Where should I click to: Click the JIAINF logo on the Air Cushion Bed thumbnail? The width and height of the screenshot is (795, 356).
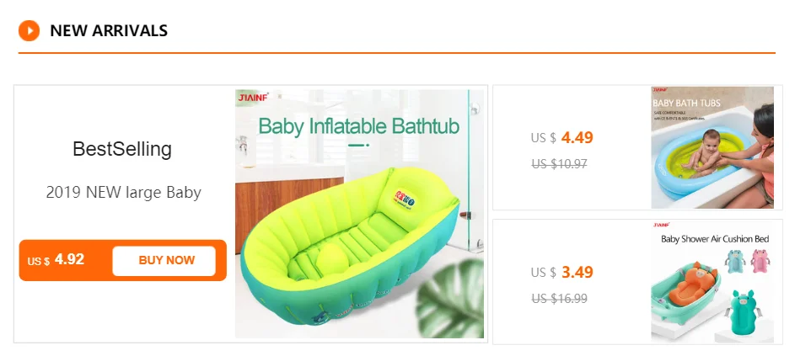tap(660, 226)
